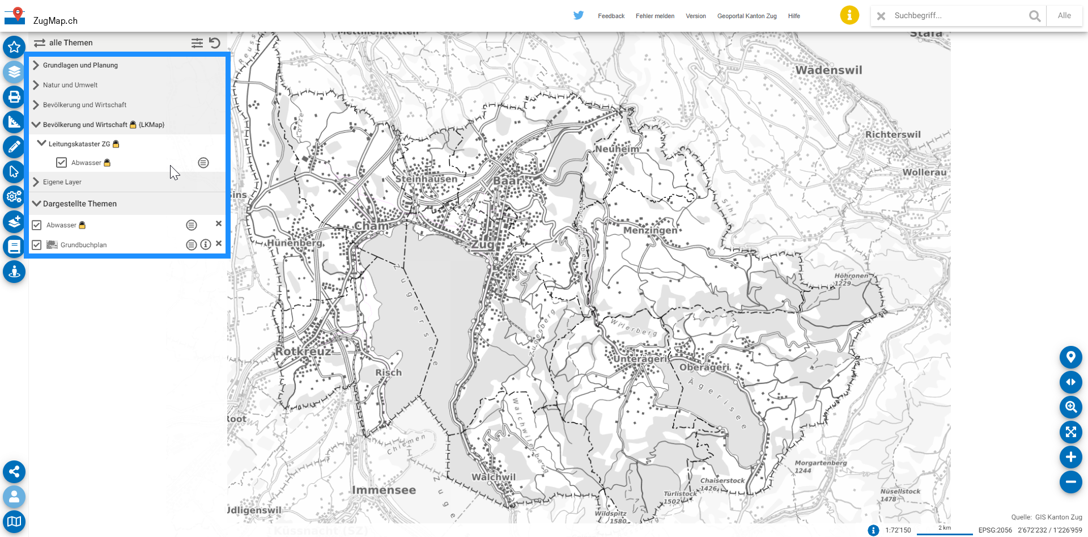Screen dimensions: 1088x537
Task: Reset themes with the undo arrow icon
Action: click(215, 43)
